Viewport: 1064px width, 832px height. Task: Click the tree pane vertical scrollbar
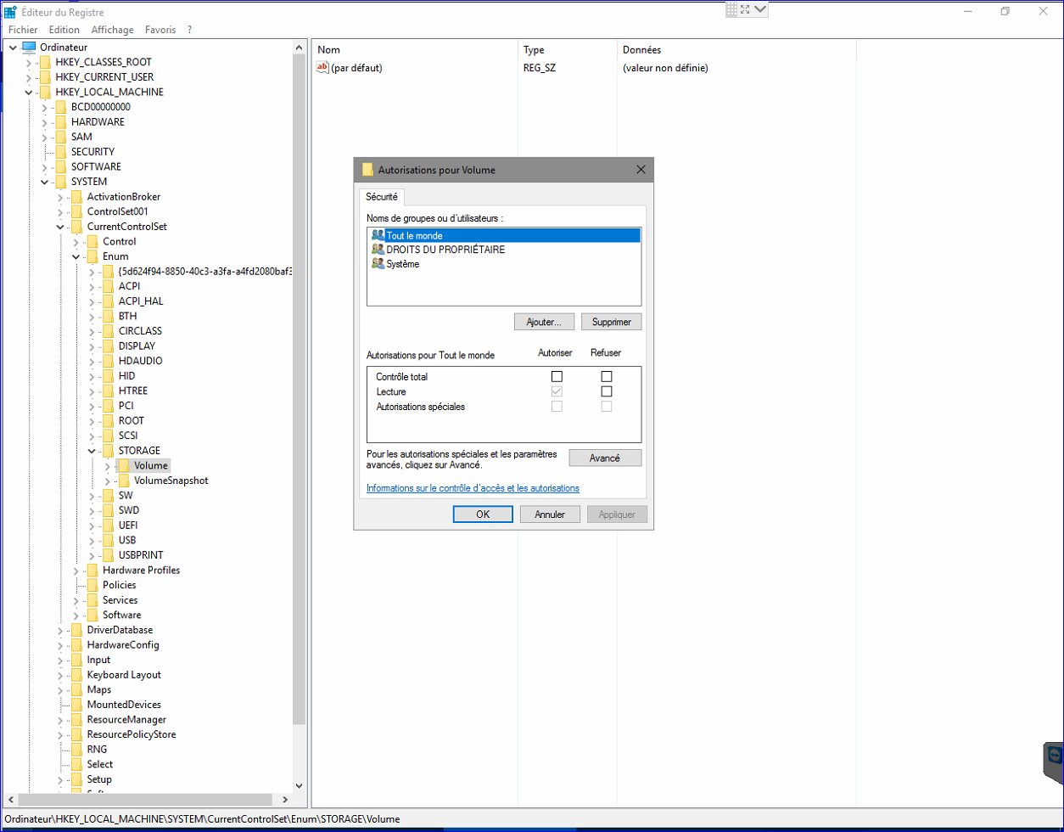299,382
